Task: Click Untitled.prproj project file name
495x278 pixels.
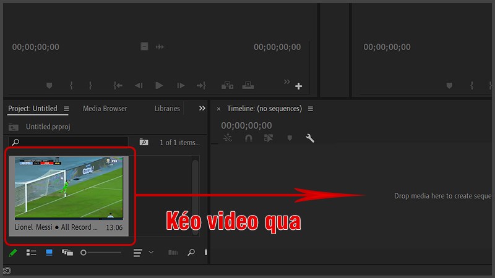Action: coord(48,127)
